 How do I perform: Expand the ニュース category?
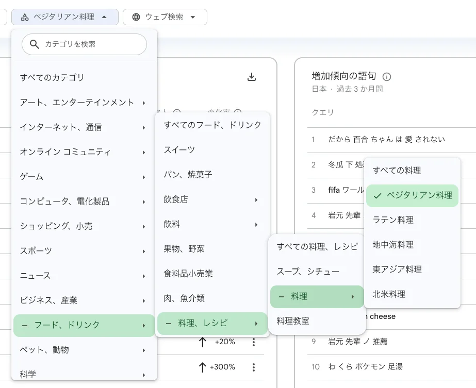click(x=85, y=276)
